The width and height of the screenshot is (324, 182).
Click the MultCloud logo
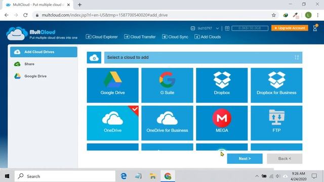pyautogui.click(x=42, y=34)
